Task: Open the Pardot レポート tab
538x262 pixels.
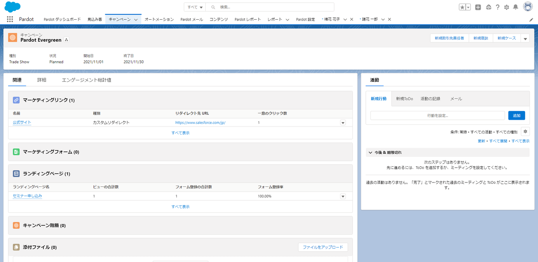Action: (247, 20)
